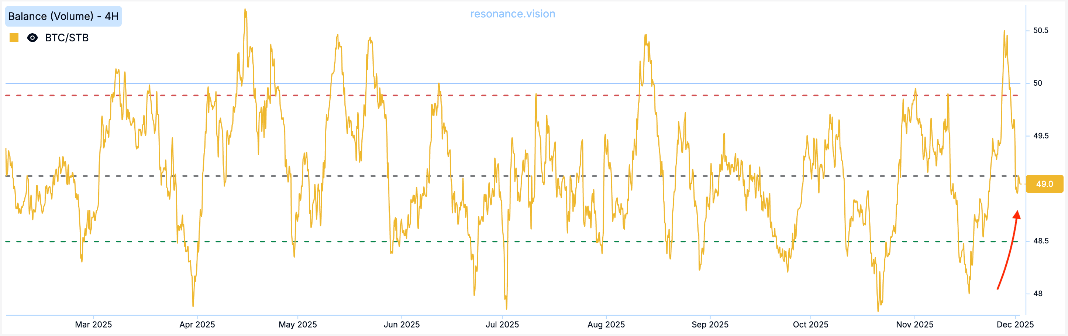Click the yellow BTC/STB color swatch
The width and height of the screenshot is (1068, 336).
pos(14,38)
